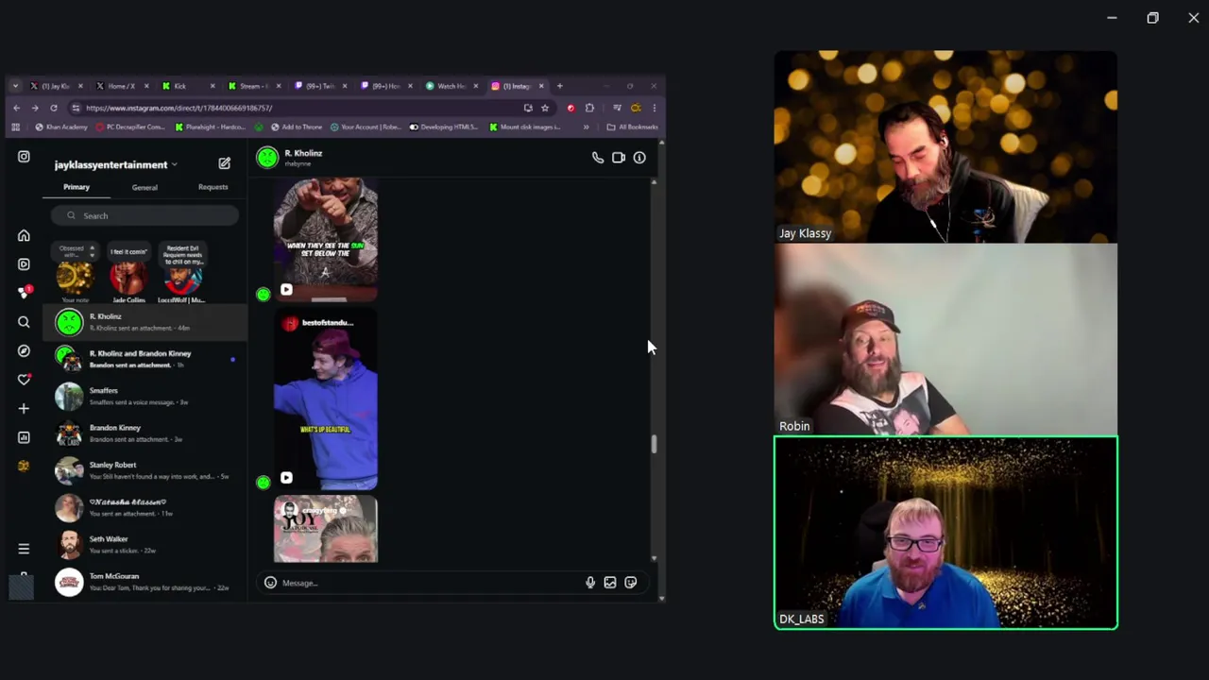The width and height of the screenshot is (1209, 680).
Task: Open Your note bubble
Action: click(x=75, y=274)
